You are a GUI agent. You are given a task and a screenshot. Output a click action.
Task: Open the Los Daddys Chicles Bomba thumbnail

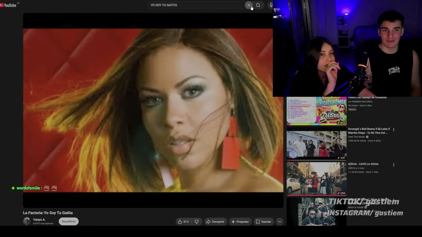click(316, 111)
